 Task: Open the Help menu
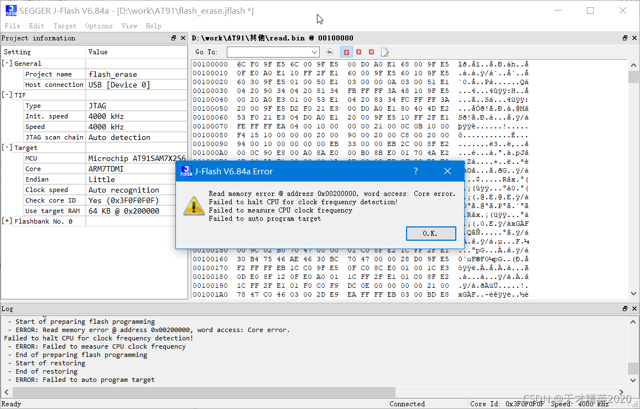[153, 25]
